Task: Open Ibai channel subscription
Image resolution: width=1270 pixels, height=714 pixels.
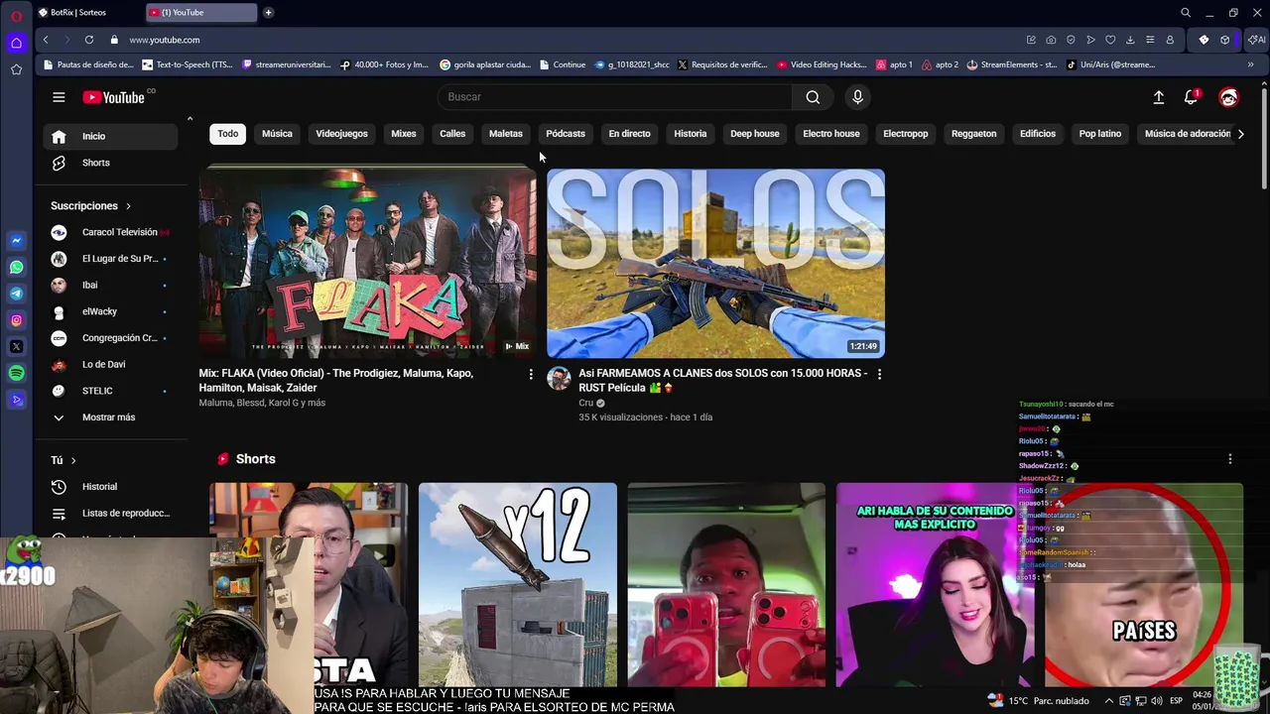Action: click(111, 286)
